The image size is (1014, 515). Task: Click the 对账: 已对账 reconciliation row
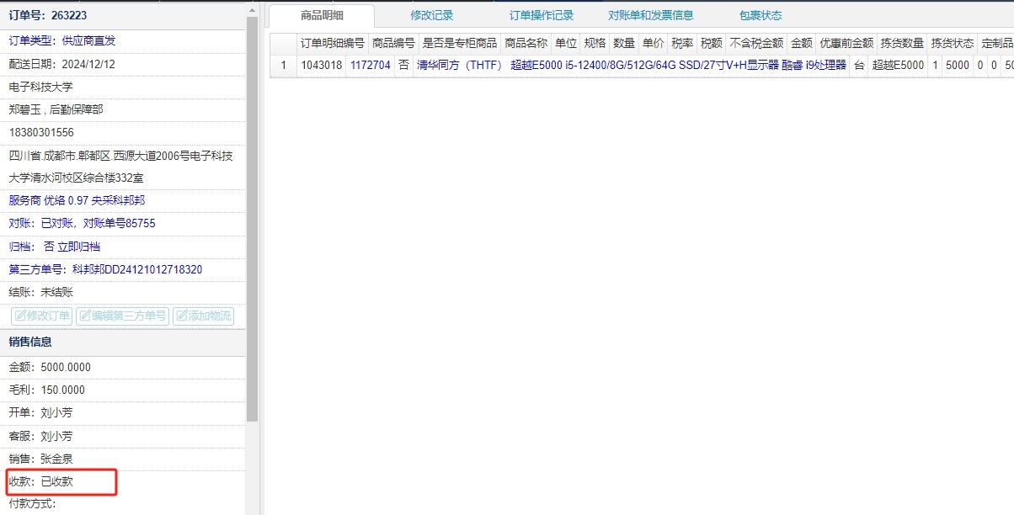pyautogui.click(x=123, y=223)
